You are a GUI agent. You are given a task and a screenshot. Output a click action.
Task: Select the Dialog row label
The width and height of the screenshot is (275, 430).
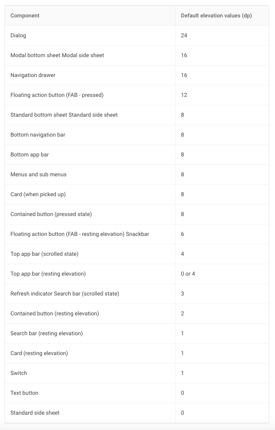click(18, 36)
